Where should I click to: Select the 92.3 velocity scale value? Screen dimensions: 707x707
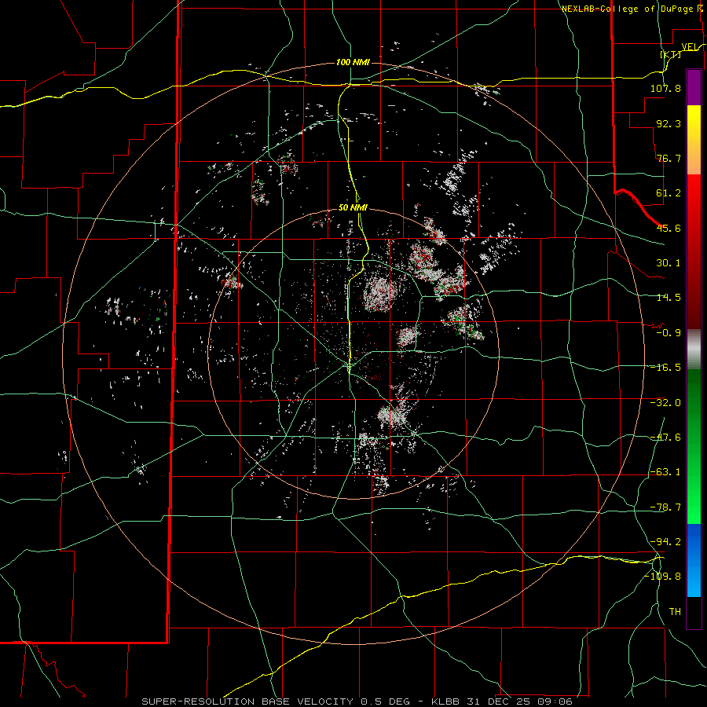coord(669,123)
